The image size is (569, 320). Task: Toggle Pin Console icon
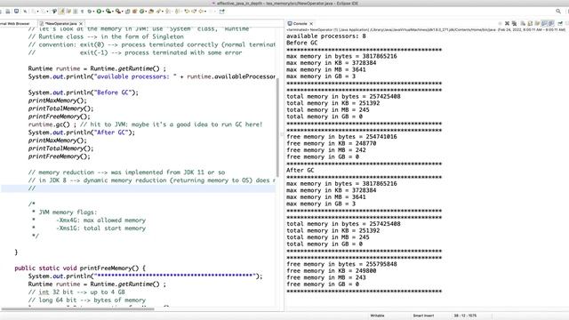[560, 23]
